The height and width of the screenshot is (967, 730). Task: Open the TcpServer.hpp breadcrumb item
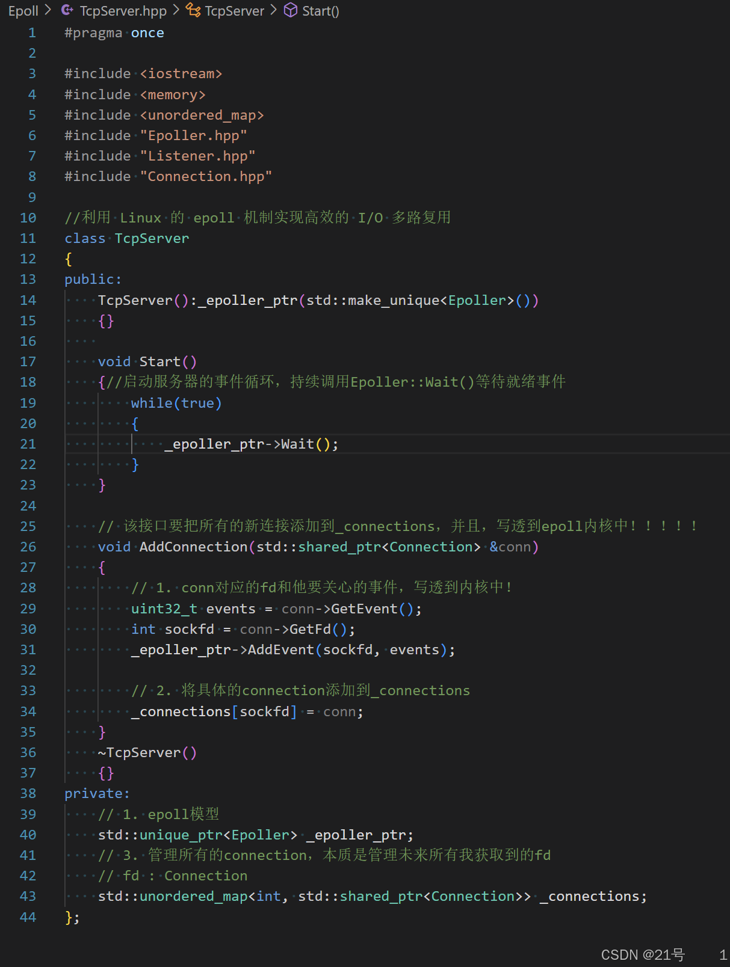coord(123,11)
